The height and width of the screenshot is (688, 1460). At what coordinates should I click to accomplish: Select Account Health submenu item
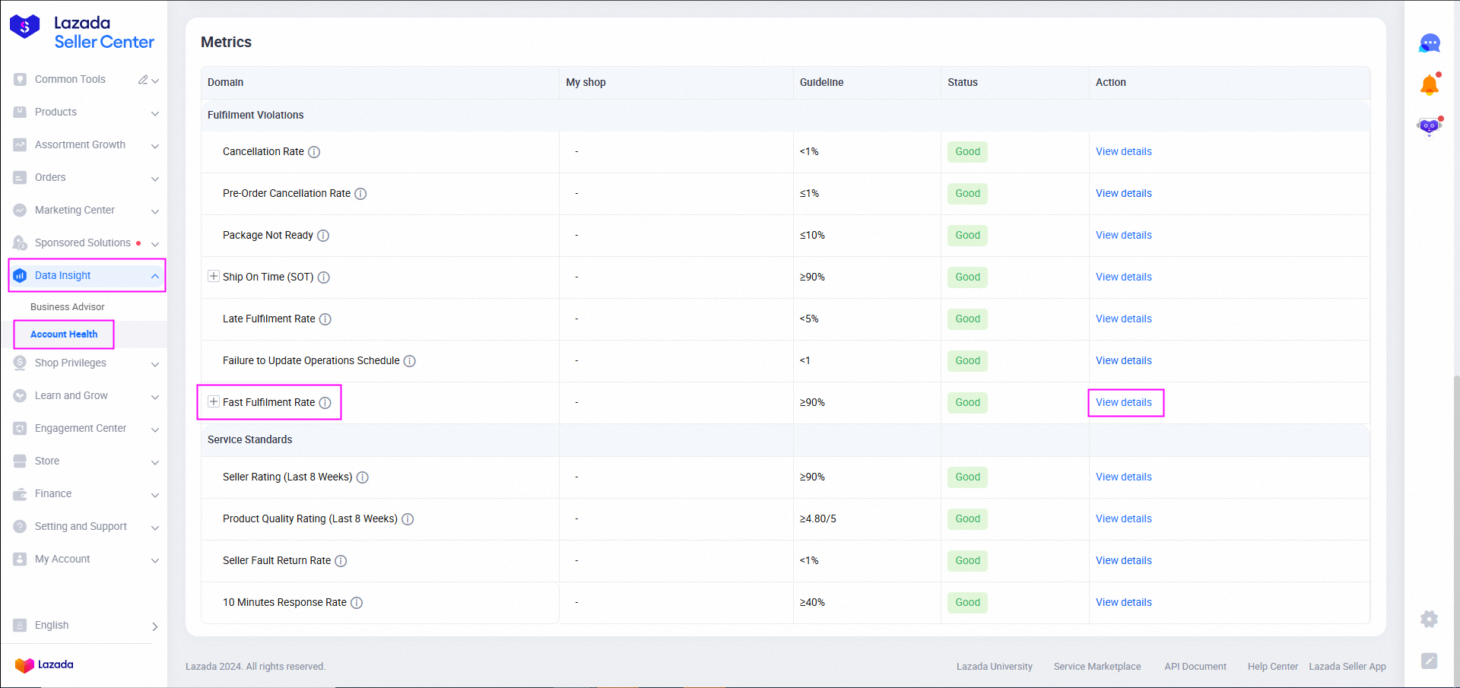[x=64, y=334]
